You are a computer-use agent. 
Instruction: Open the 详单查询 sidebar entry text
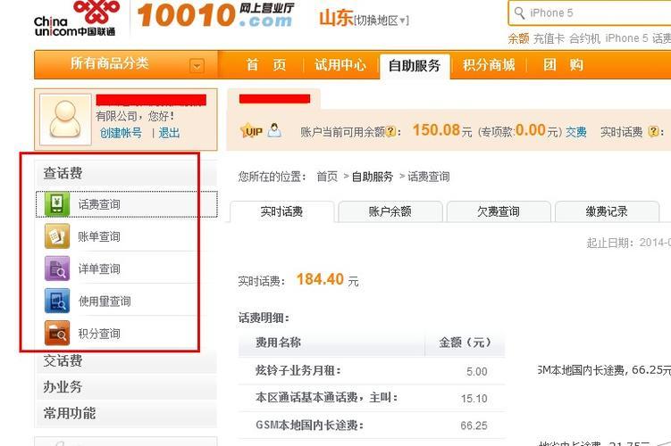(99, 268)
